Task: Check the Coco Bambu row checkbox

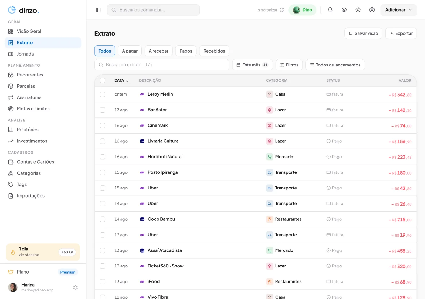Action: 103,219
